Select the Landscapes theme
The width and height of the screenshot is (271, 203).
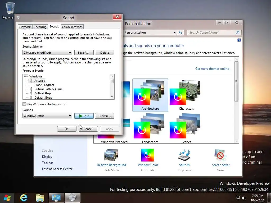[x=150, y=128]
